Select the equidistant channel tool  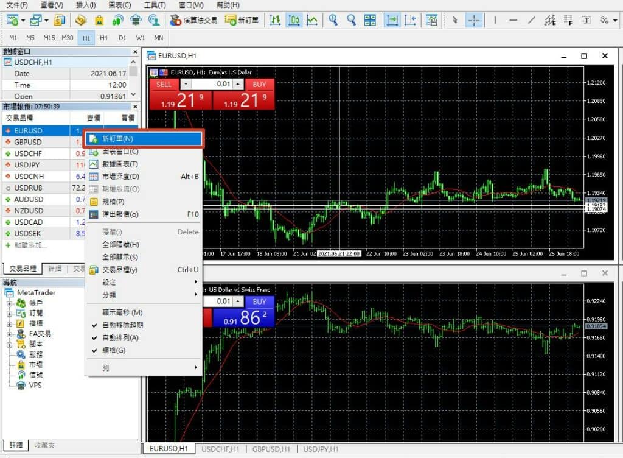(550, 20)
